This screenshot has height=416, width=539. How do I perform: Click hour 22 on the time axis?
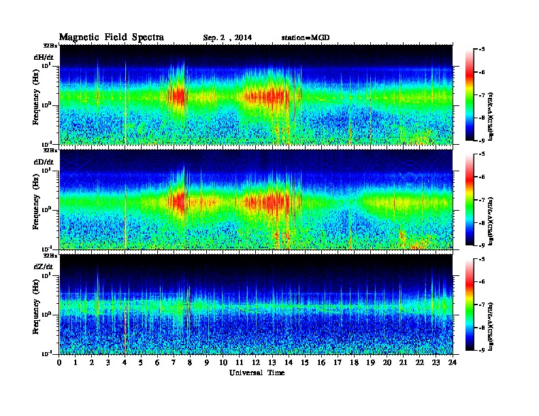pos(420,362)
